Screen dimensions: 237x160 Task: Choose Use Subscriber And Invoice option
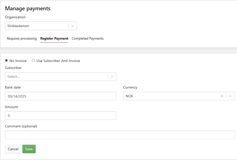[33, 60]
